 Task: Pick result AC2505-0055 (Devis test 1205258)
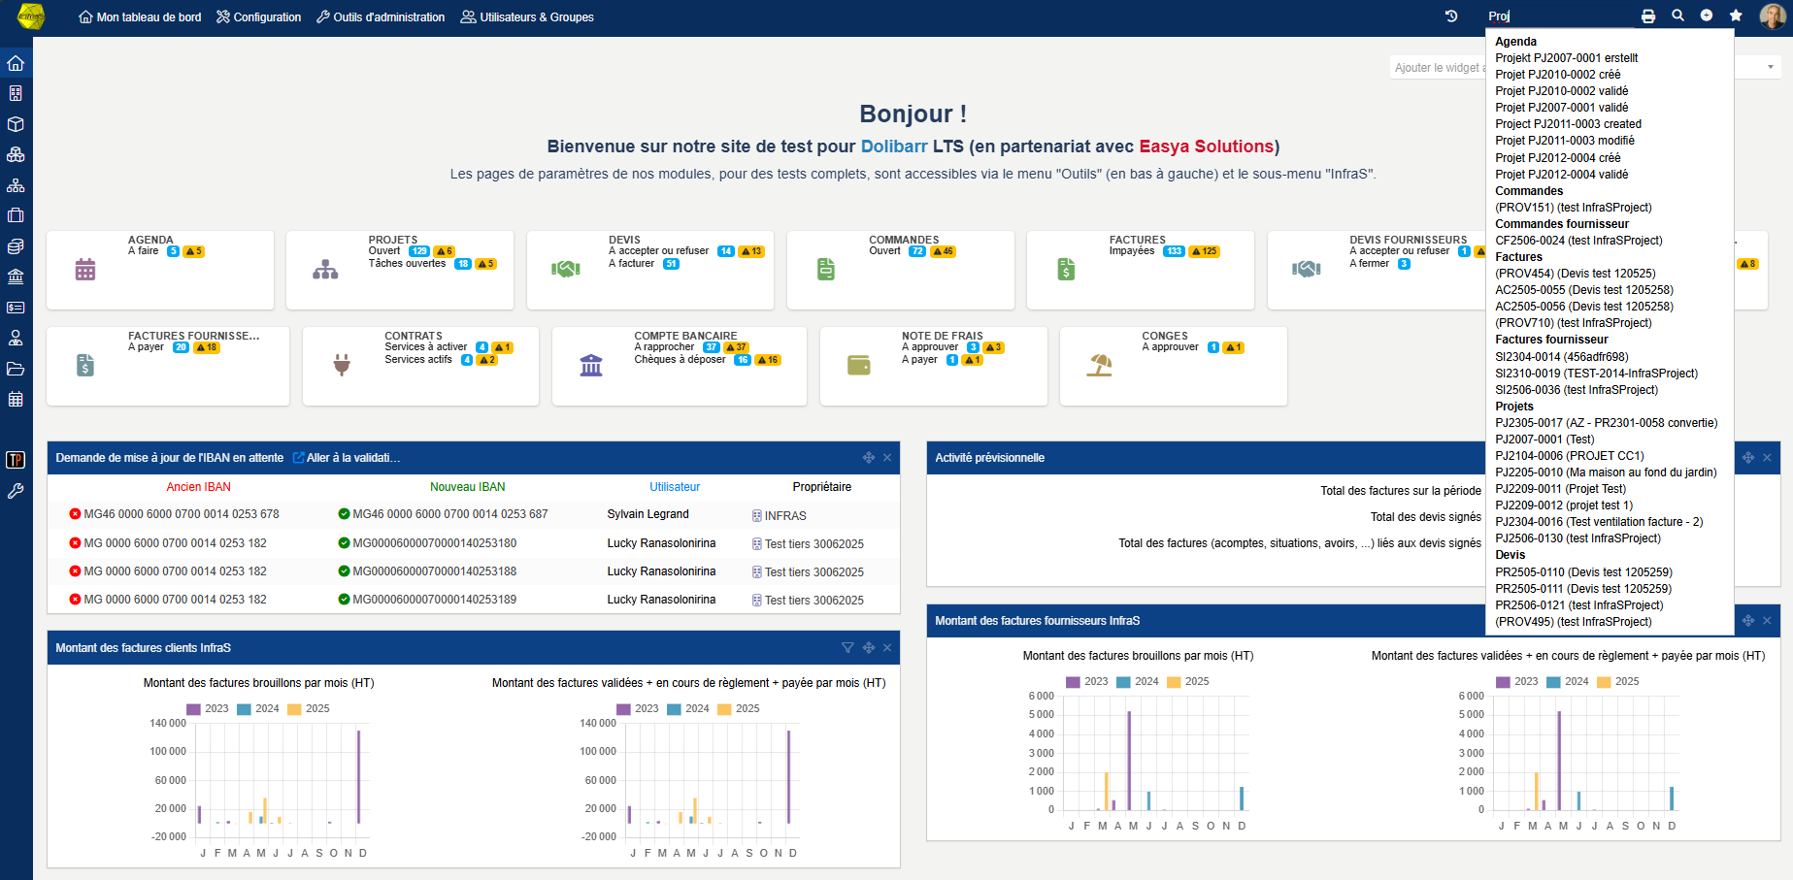pos(1584,290)
